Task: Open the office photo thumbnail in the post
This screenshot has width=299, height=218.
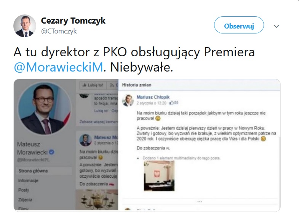Action: coord(159,176)
